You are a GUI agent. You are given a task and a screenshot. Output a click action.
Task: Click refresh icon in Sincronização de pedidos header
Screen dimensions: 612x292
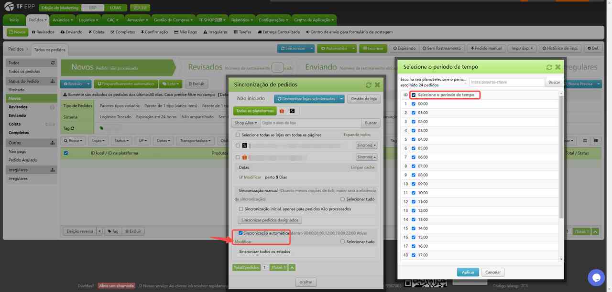[x=368, y=85]
